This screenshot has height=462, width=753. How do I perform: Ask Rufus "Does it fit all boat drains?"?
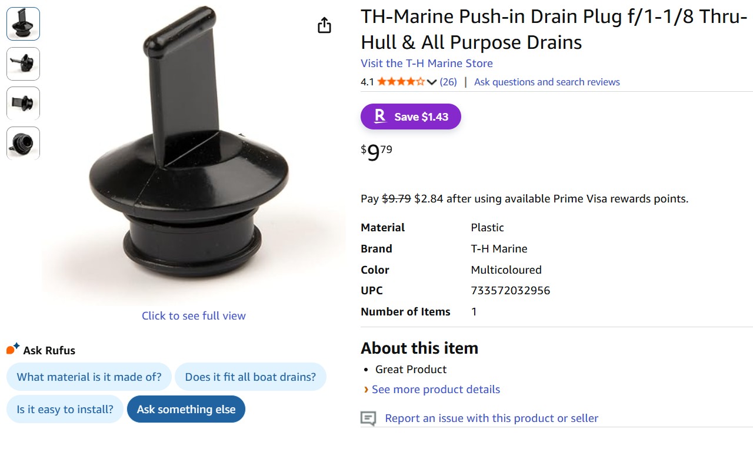[x=250, y=377]
